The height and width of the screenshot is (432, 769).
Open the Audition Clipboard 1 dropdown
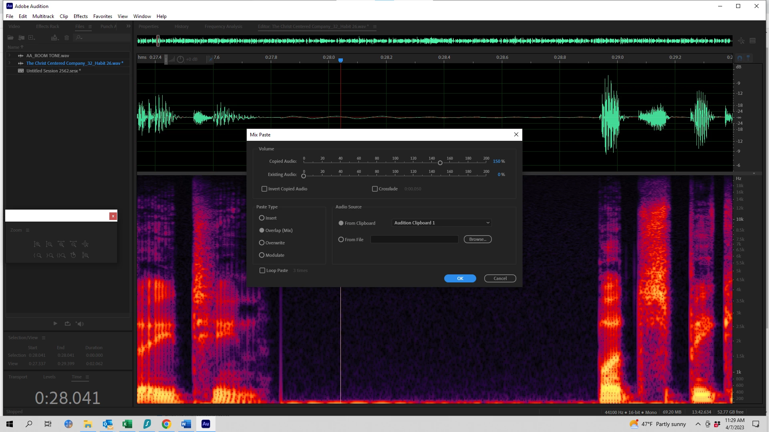click(441, 223)
